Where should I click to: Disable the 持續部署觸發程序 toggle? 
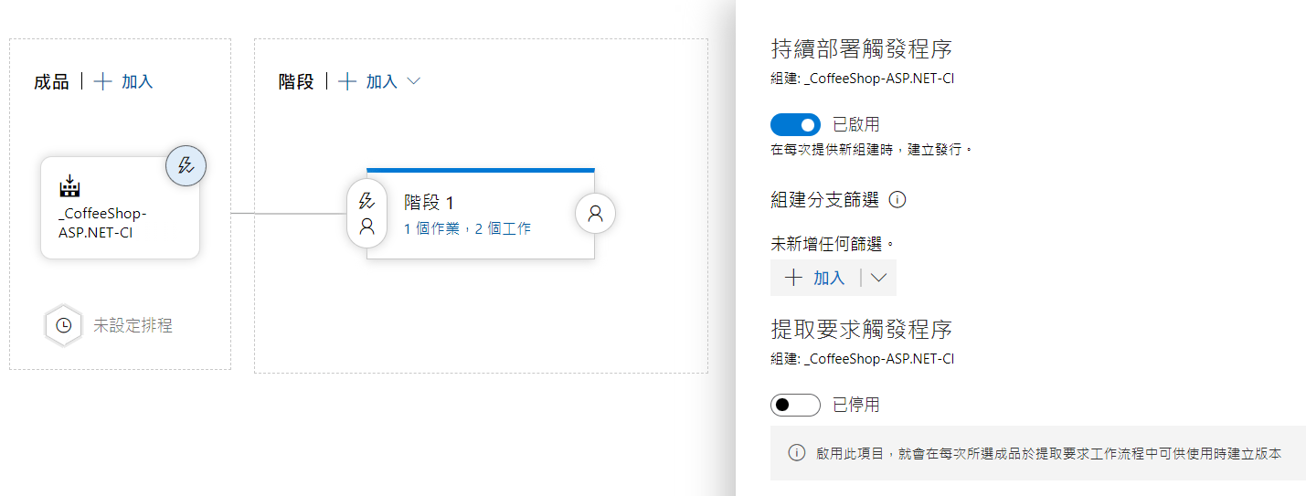795,124
